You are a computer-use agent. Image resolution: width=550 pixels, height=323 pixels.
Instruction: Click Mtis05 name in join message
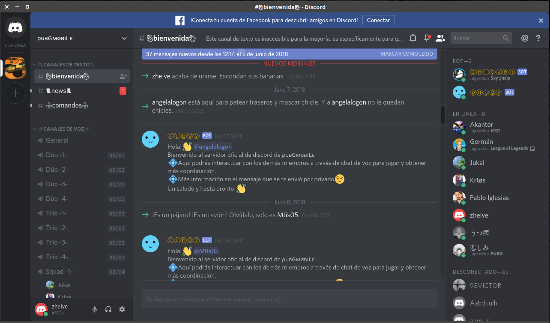pyautogui.click(x=288, y=215)
